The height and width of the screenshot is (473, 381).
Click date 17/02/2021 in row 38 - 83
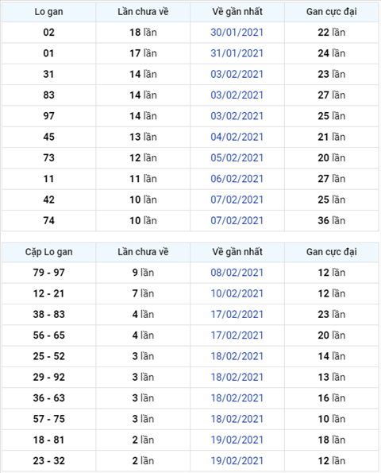click(237, 314)
